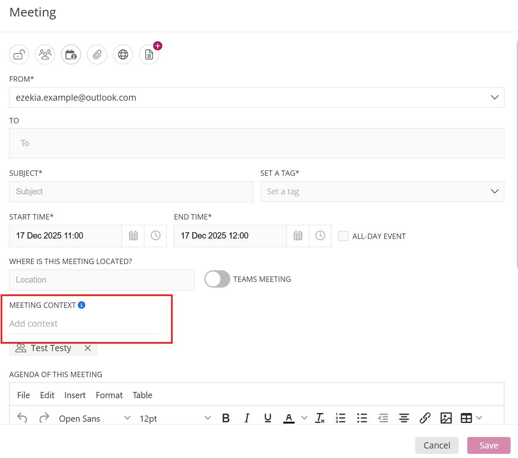518x458 pixels.
Task: Open the Open Sans font dropdown
Action: (95, 418)
